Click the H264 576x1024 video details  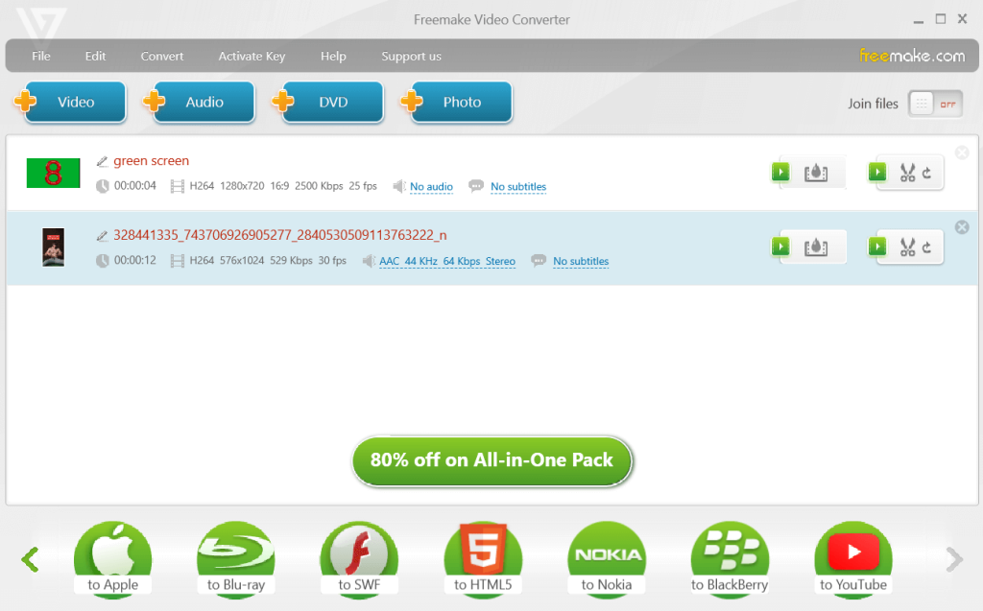[268, 260]
